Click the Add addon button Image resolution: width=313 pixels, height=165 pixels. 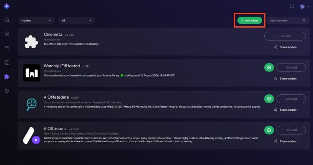point(250,20)
